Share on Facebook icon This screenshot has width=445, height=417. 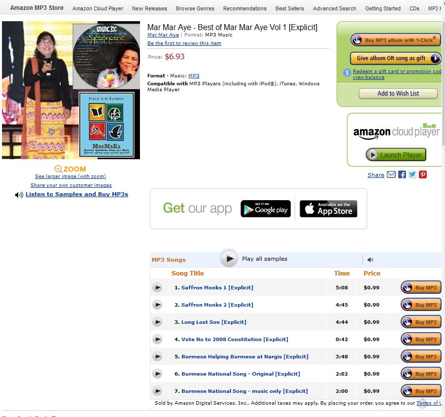(x=402, y=174)
